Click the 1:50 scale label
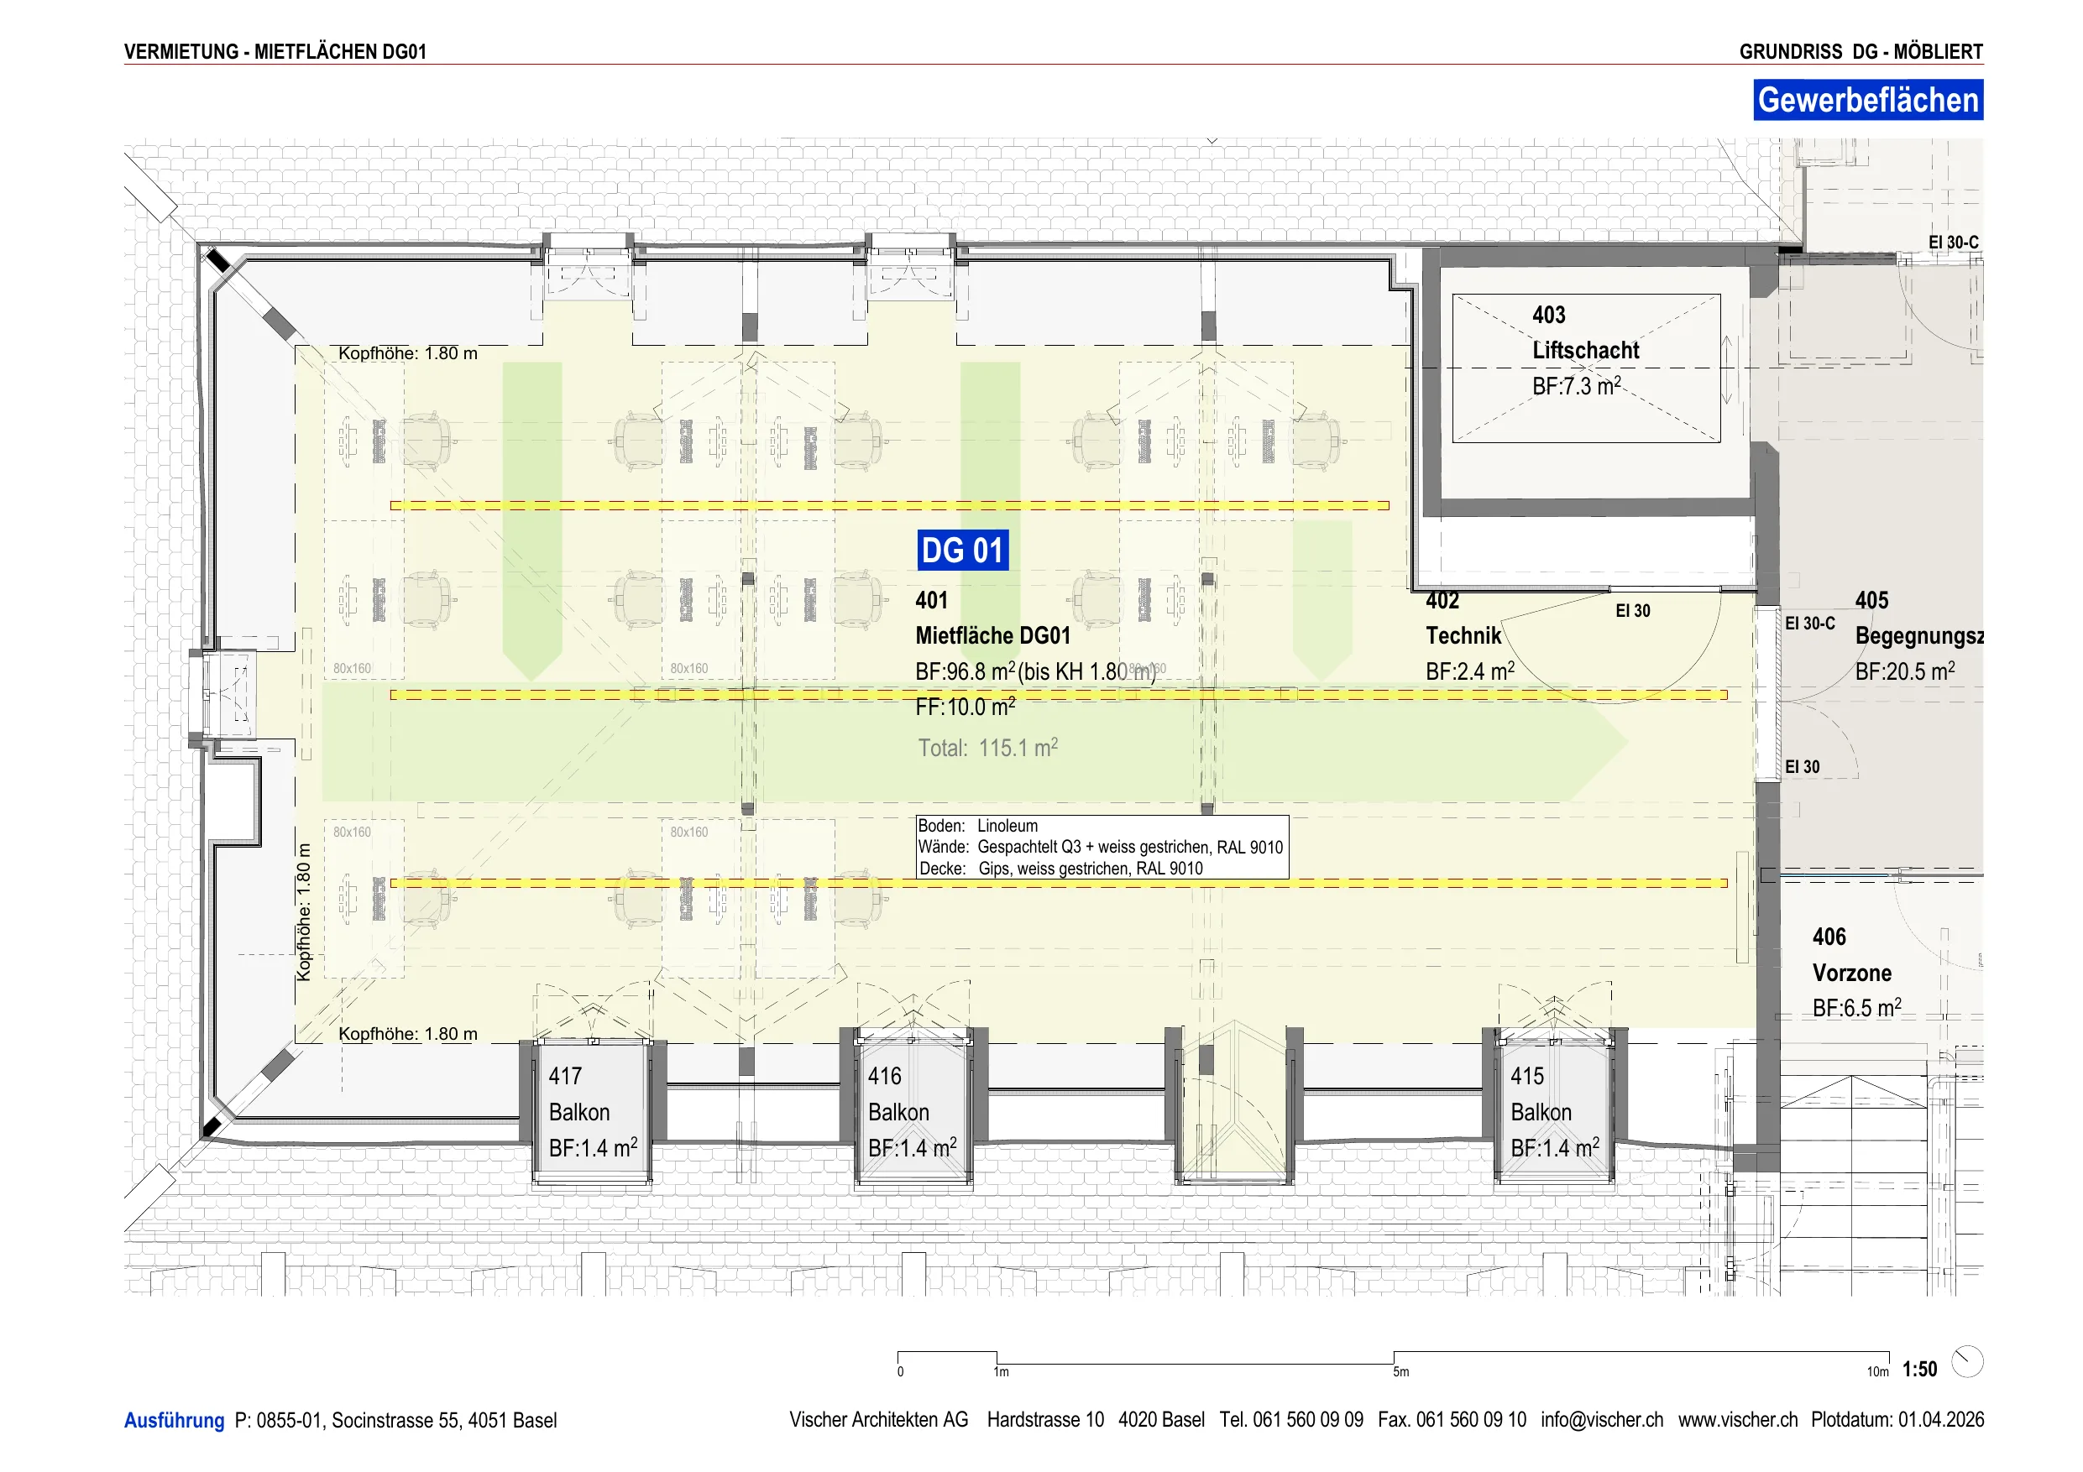2083x1472 pixels. click(1919, 1369)
